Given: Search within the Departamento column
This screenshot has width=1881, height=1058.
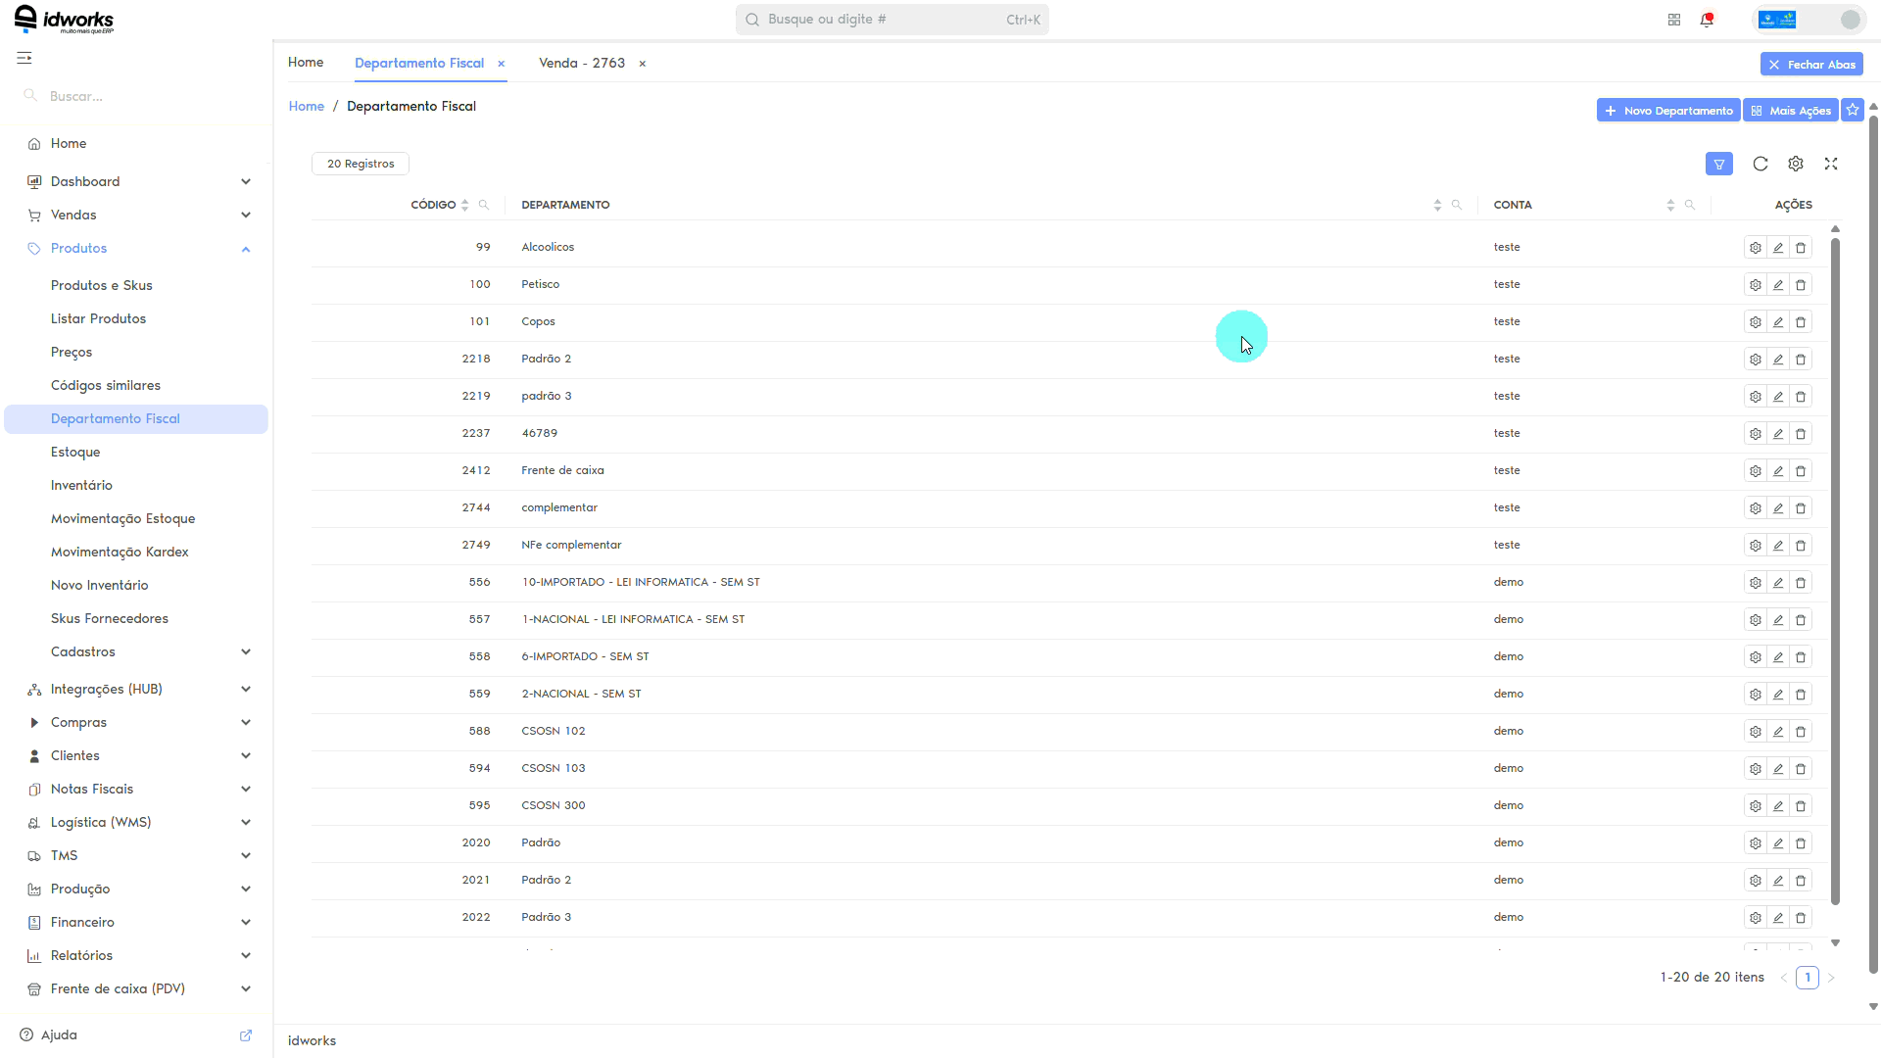Looking at the screenshot, I should pos(1457,206).
